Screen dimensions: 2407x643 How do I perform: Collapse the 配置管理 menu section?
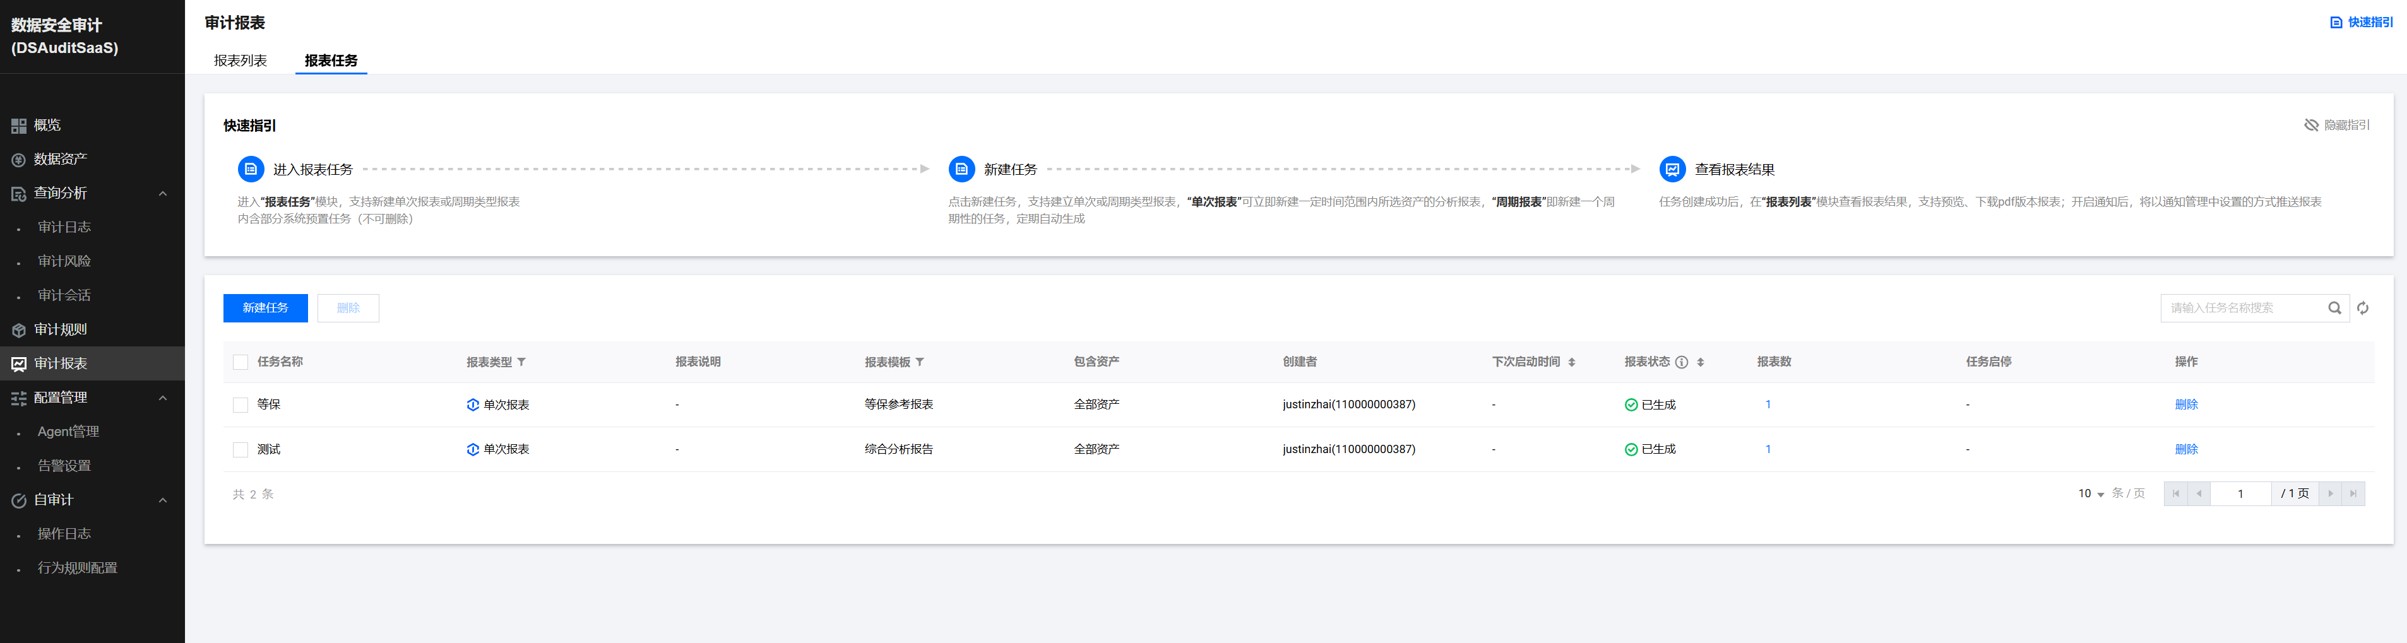click(163, 398)
